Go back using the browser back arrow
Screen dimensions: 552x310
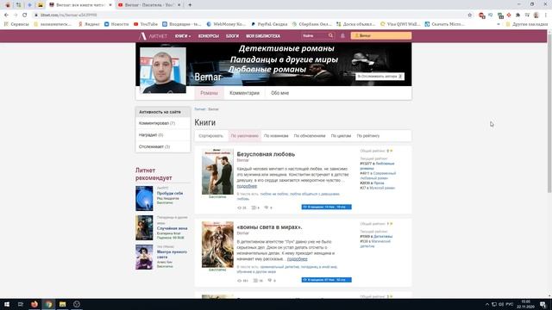point(6,15)
